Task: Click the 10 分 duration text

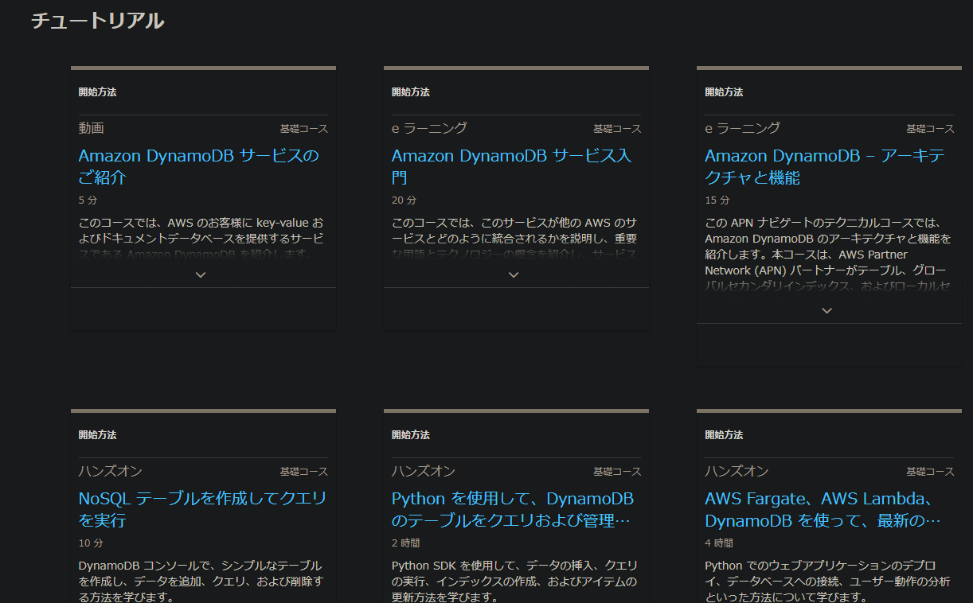Action: coord(91,543)
